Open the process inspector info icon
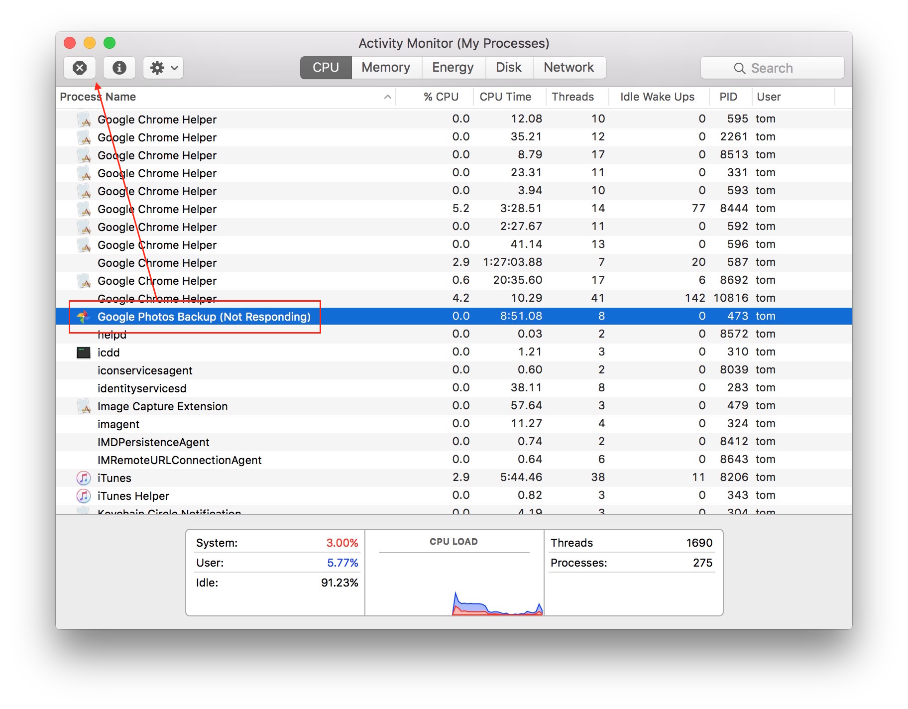This screenshot has width=908, height=709. [x=119, y=68]
